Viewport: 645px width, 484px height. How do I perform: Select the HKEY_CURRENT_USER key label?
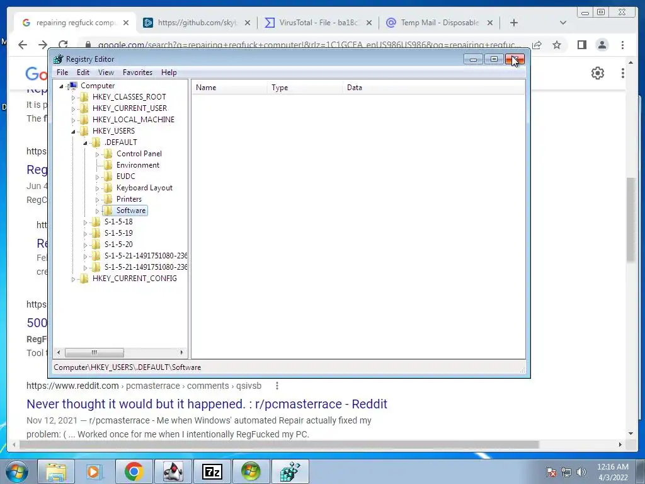(130, 108)
